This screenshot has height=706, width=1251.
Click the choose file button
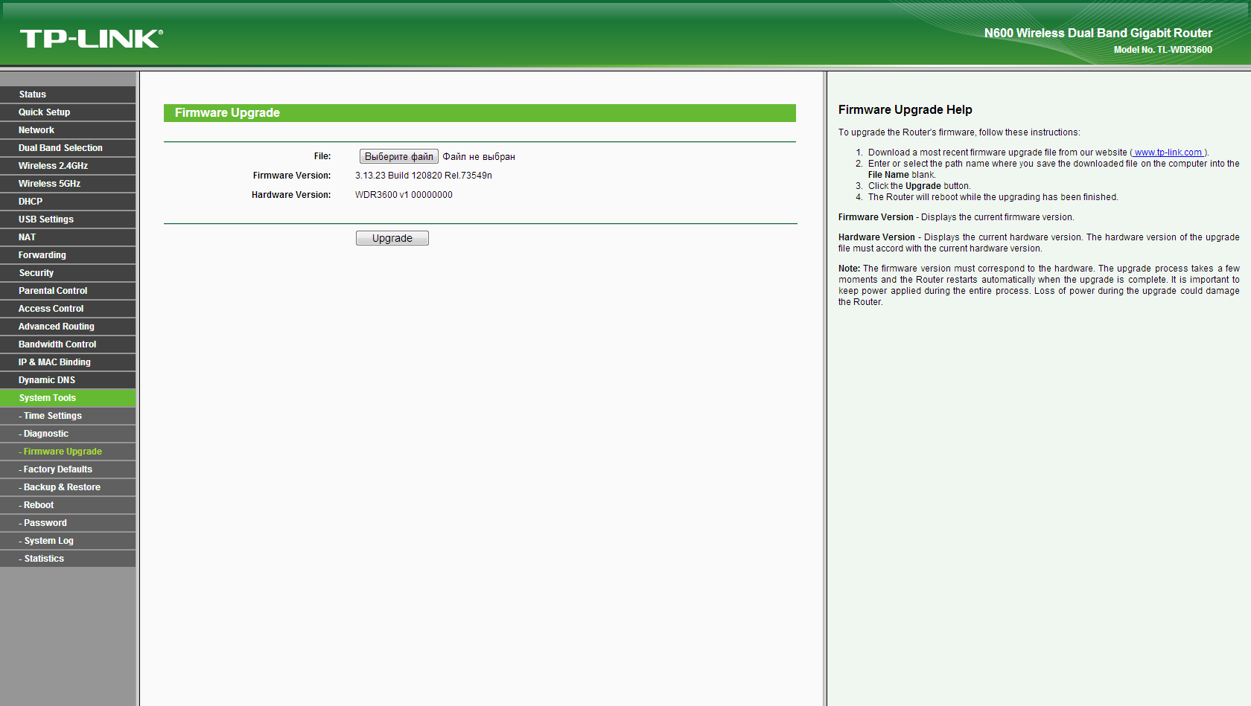(x=398, y=156)
